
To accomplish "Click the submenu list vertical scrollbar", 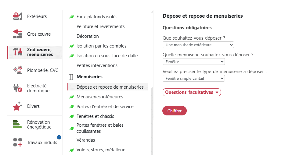I will pos(152,122).
